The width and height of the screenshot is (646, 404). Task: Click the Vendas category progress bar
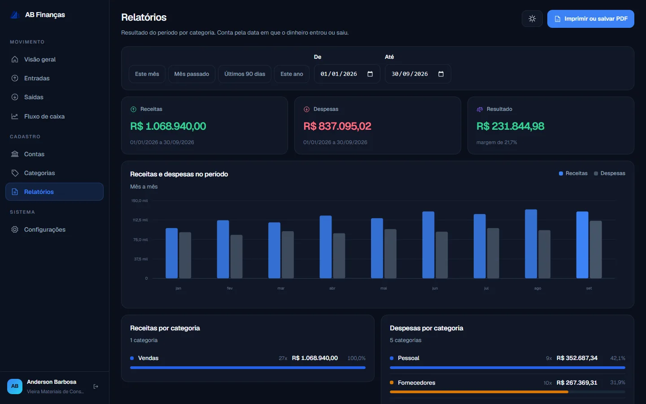pyautogui.click(x=248, y=368)
